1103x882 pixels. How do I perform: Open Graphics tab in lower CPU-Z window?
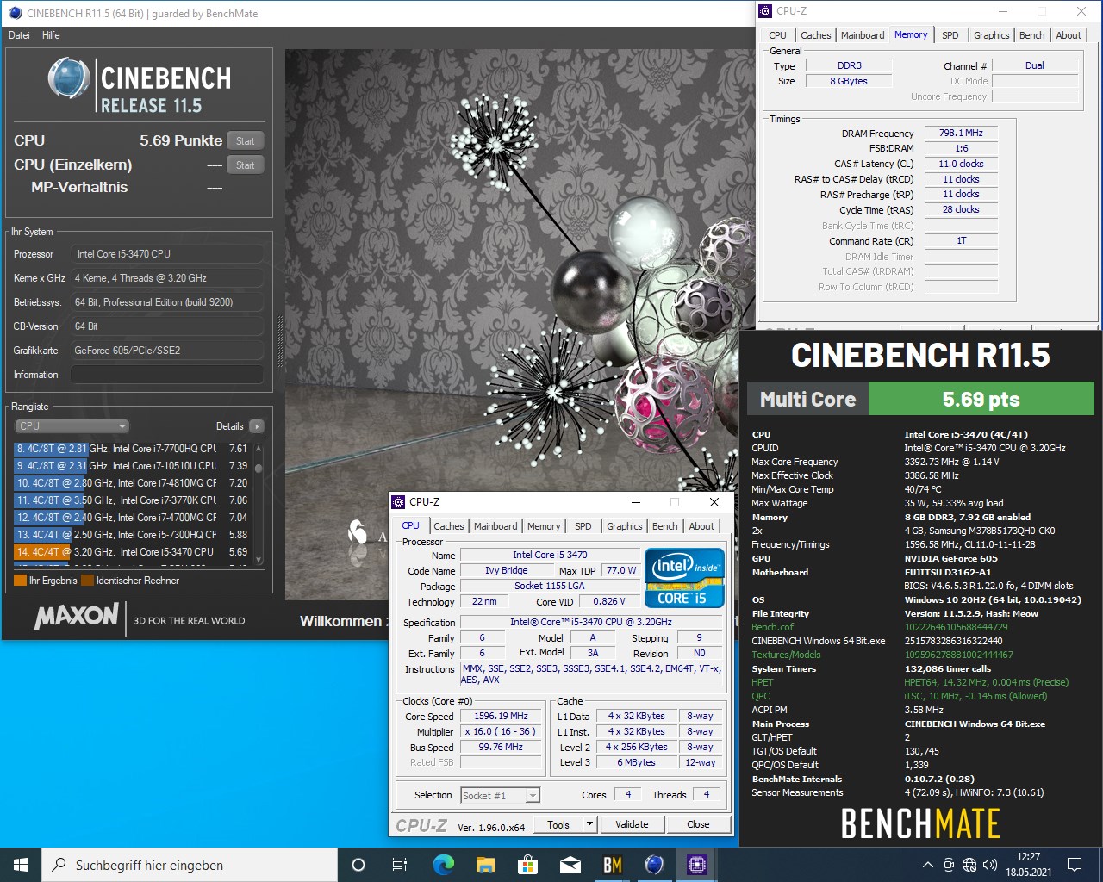pyautogui.click(x=624, y=526)
